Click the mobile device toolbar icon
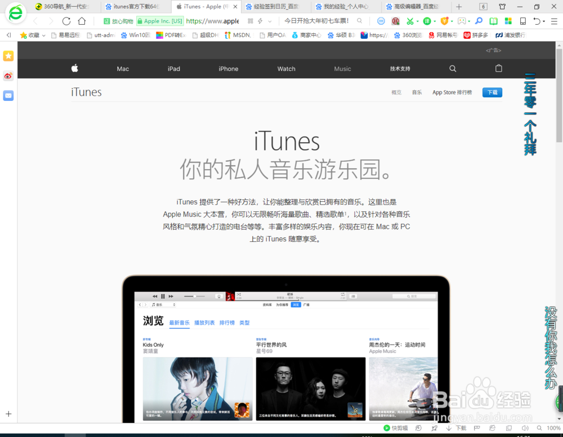Image resolution: width=563 pixels, height=437 pixels. tap(523, 21)
